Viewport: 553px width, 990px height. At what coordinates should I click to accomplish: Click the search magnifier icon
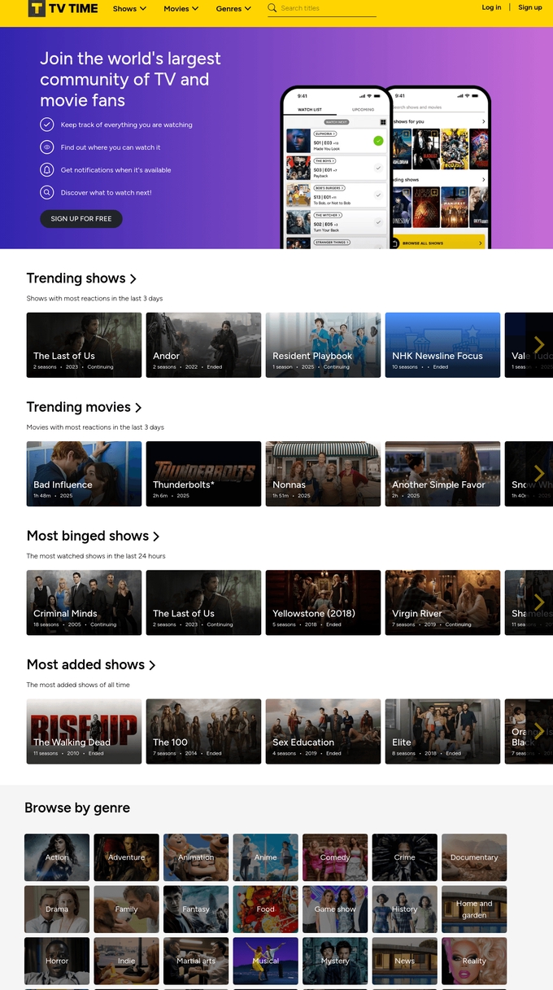[x=272, y=8]
